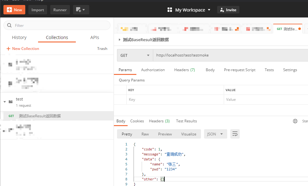The image size is (308, 186).
Task: Select the response Body tab
Action: 121,121
